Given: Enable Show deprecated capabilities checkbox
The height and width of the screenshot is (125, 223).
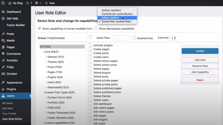Looking at the screenshot, I should point(96,28).
